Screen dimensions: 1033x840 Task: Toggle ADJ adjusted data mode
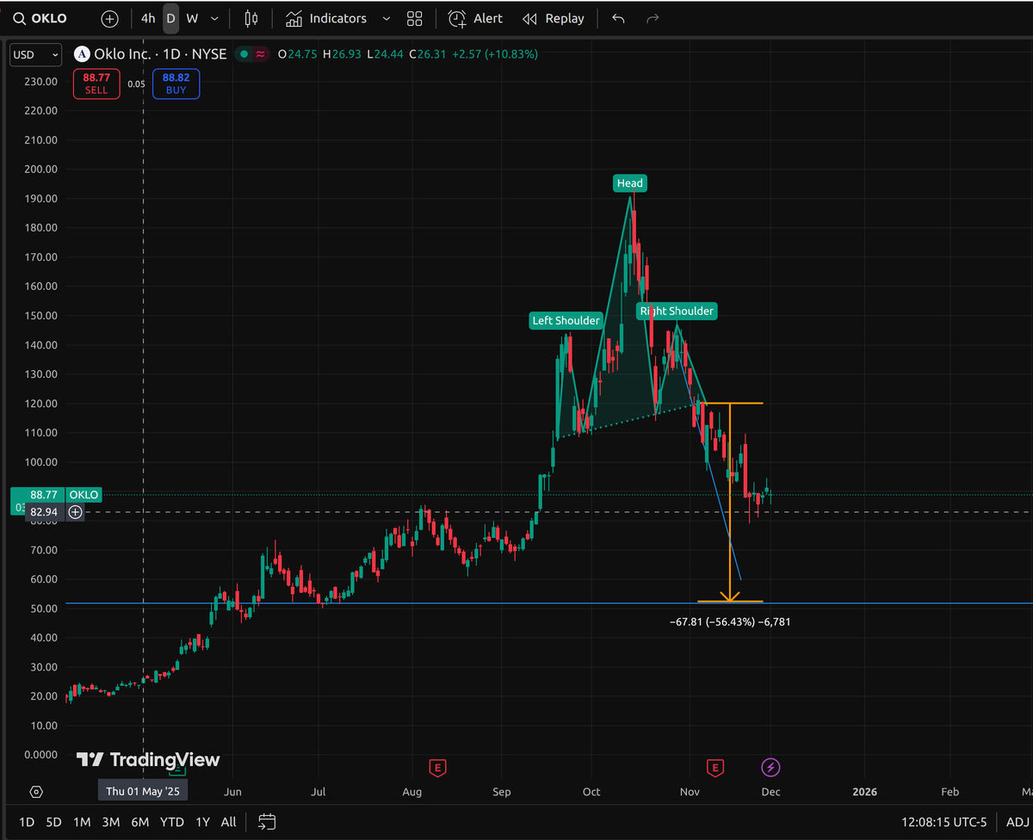click(x=1019, y=822)
